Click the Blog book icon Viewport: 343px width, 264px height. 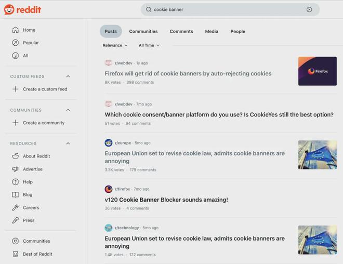click(15, 195)
